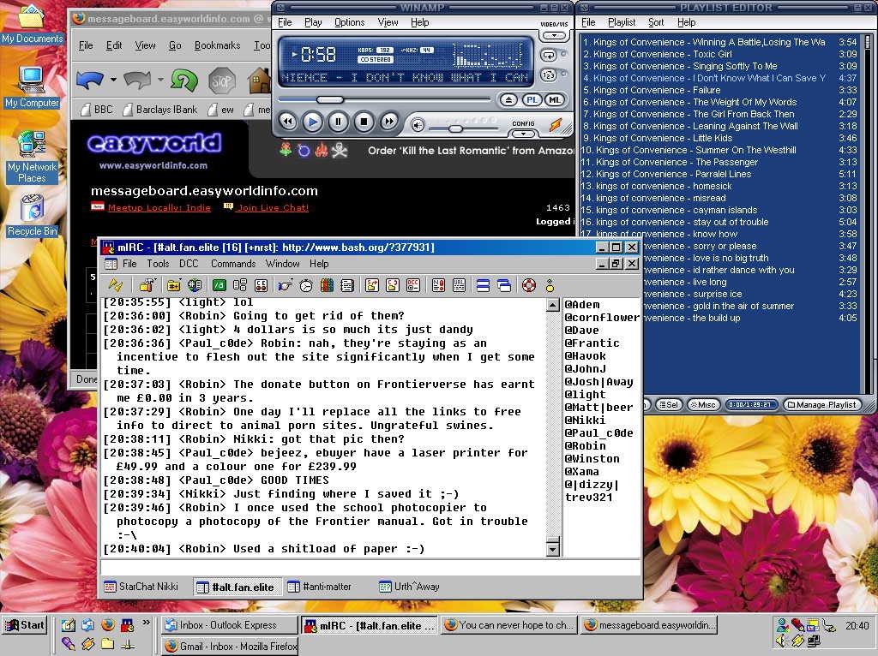878x656 pixels.
Task: Click the Winamp volume slider
Action: 455,128
